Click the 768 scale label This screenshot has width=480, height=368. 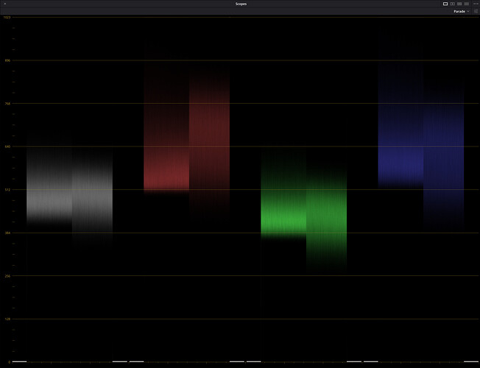(7, 104)
